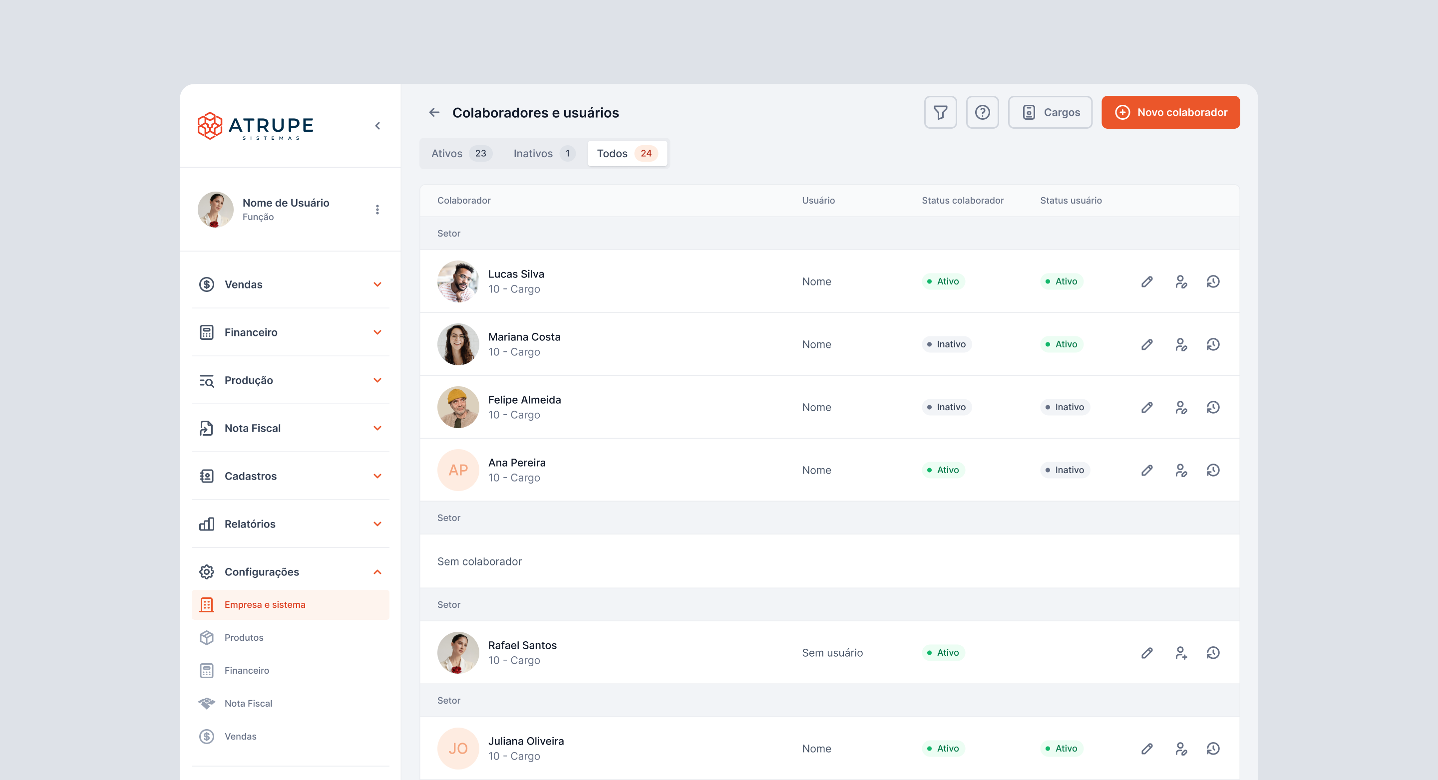Add user for Rafael Santos icon
This screenshot has width=1438, height=780.
(1180, 653)
